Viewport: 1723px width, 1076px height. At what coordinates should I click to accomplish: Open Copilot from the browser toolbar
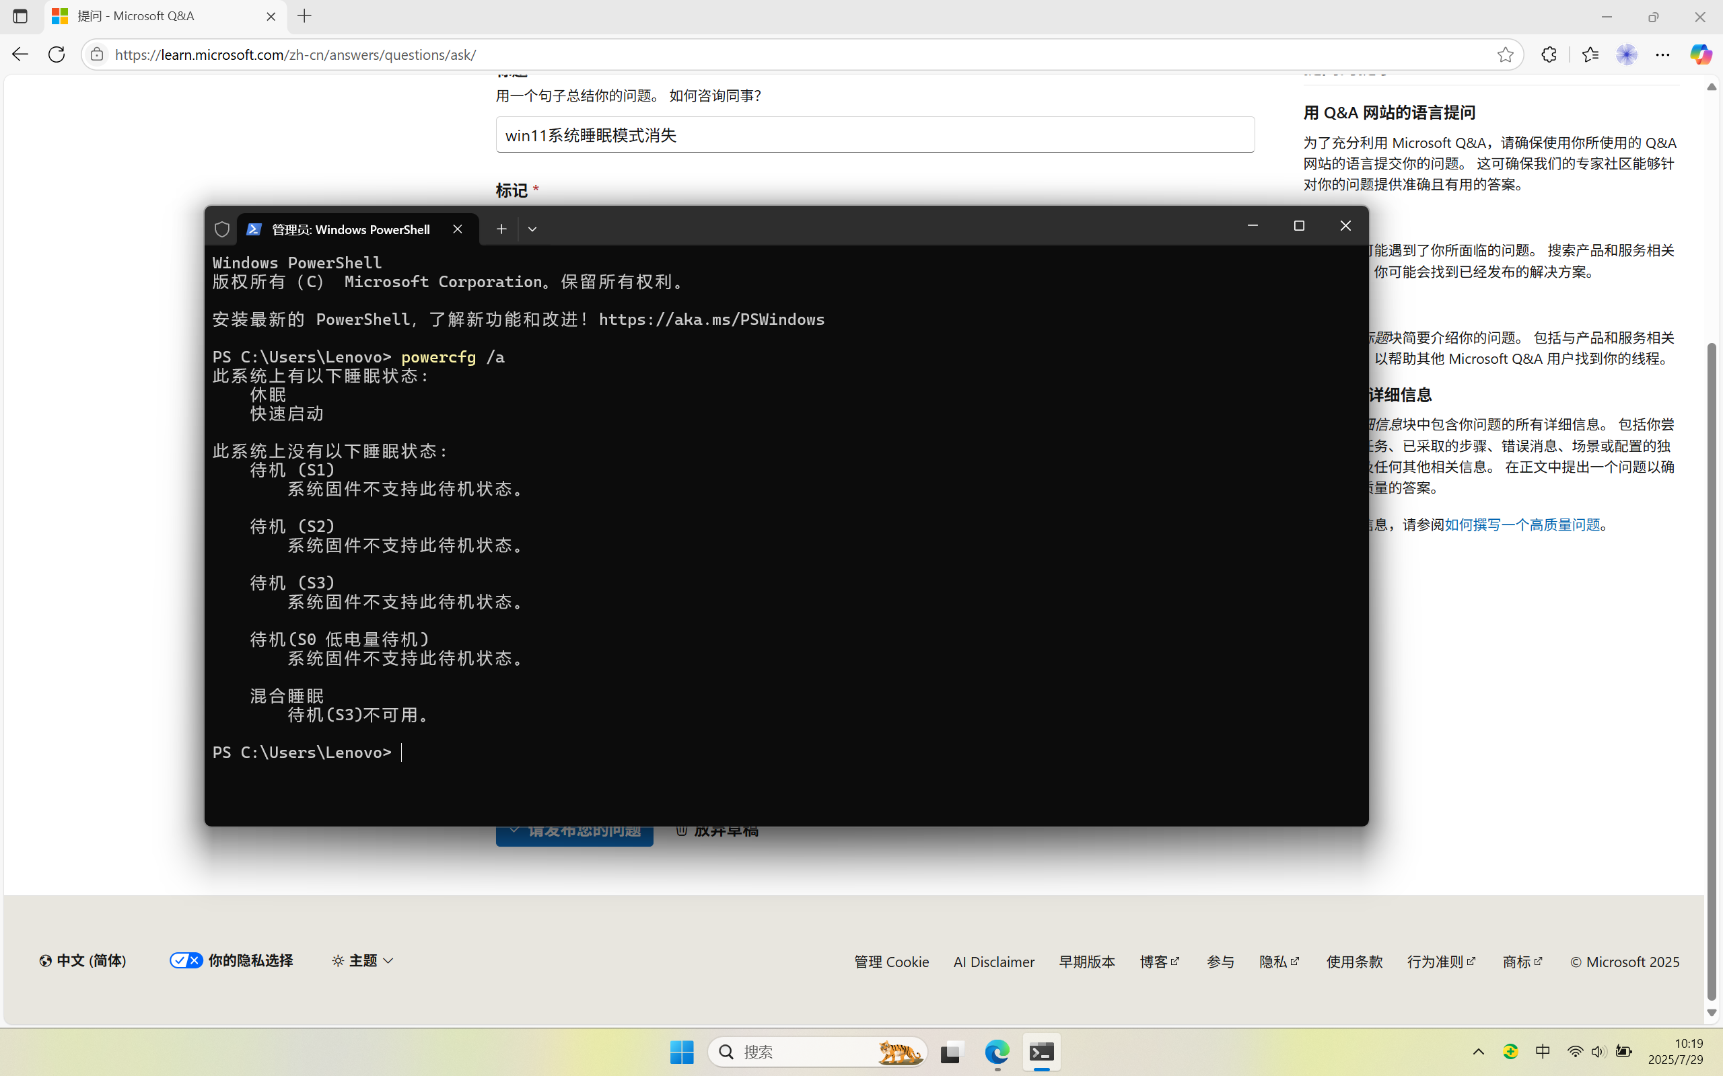coord(1701,54)
